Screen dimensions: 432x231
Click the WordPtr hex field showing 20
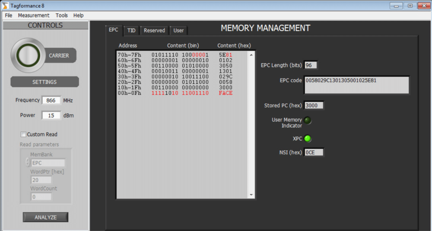tap(41, 180)
